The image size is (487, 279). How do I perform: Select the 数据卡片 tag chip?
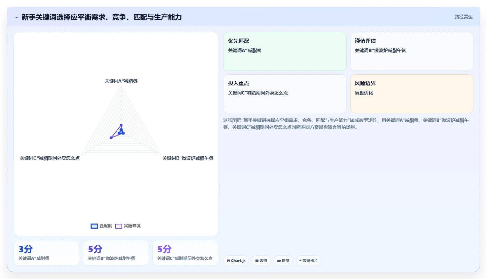[308, 261]
